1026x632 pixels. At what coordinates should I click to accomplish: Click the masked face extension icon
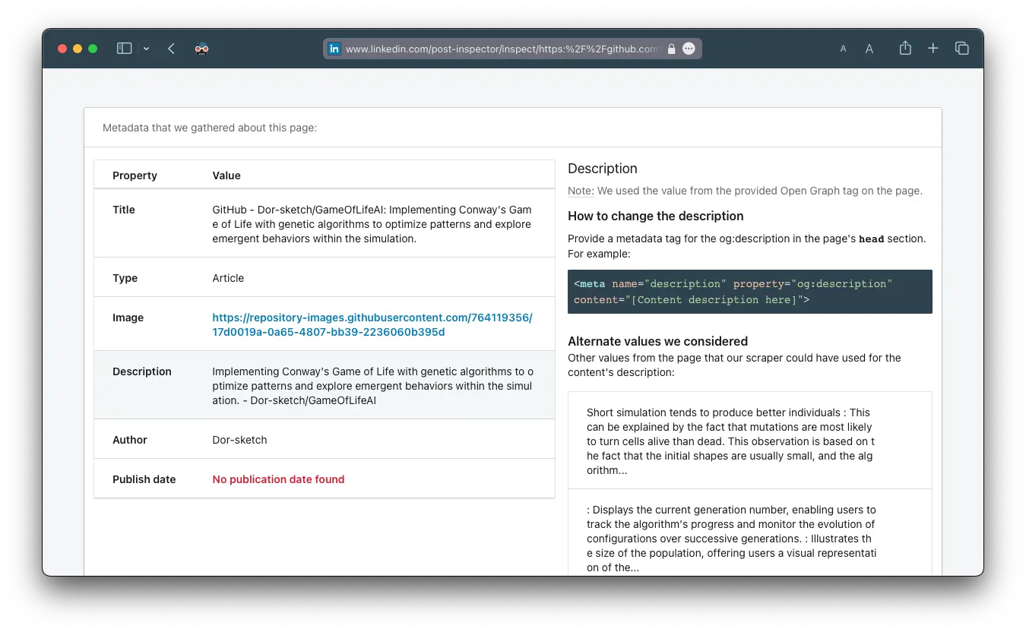pyautogui.click(x=201, y=49)
